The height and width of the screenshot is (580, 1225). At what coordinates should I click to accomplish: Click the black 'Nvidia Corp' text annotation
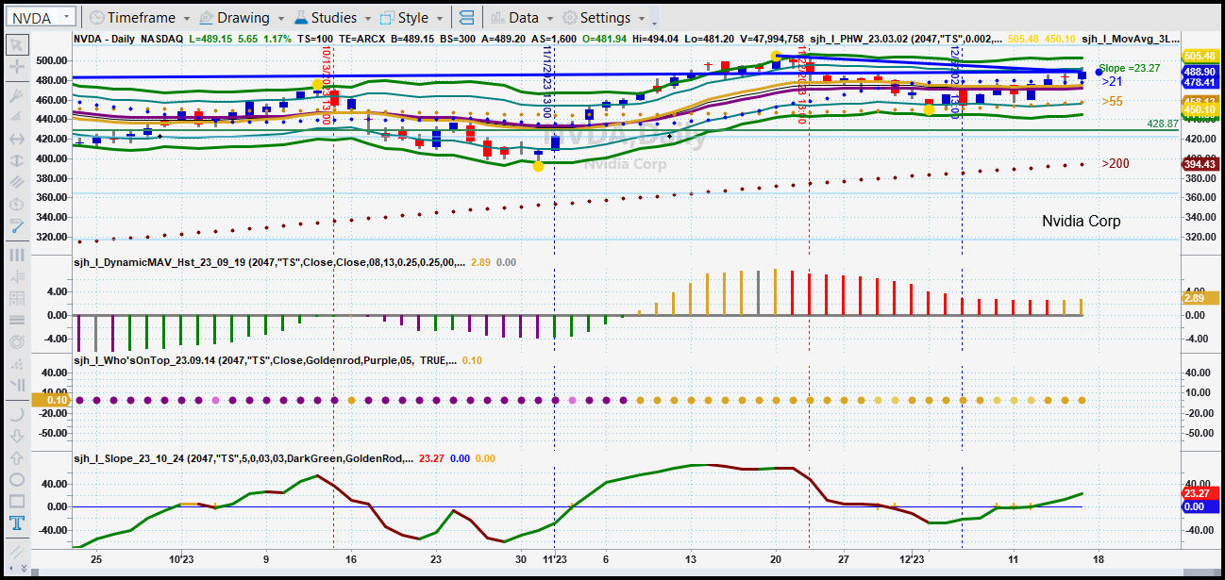coord(1081,222)
